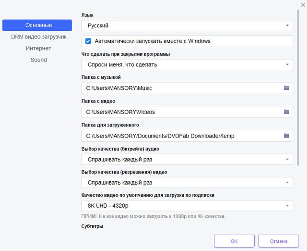
Task: Switch to DRM видео загрузчик tab
Action: (38, 37)
